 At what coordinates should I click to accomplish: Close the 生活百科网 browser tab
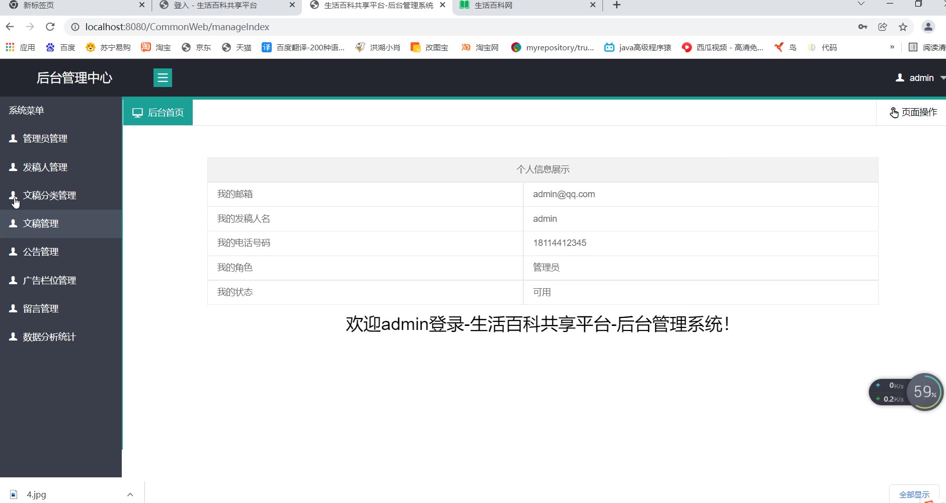pos(593,5)
